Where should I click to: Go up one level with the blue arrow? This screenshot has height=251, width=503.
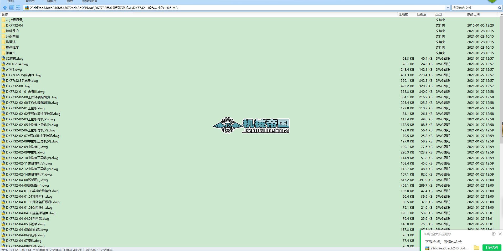pos(5,8)
